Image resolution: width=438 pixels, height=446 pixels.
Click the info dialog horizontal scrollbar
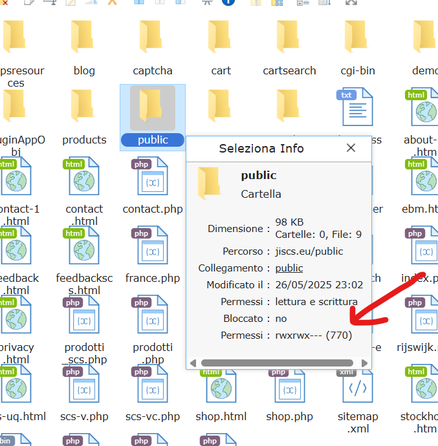point(277,363)
